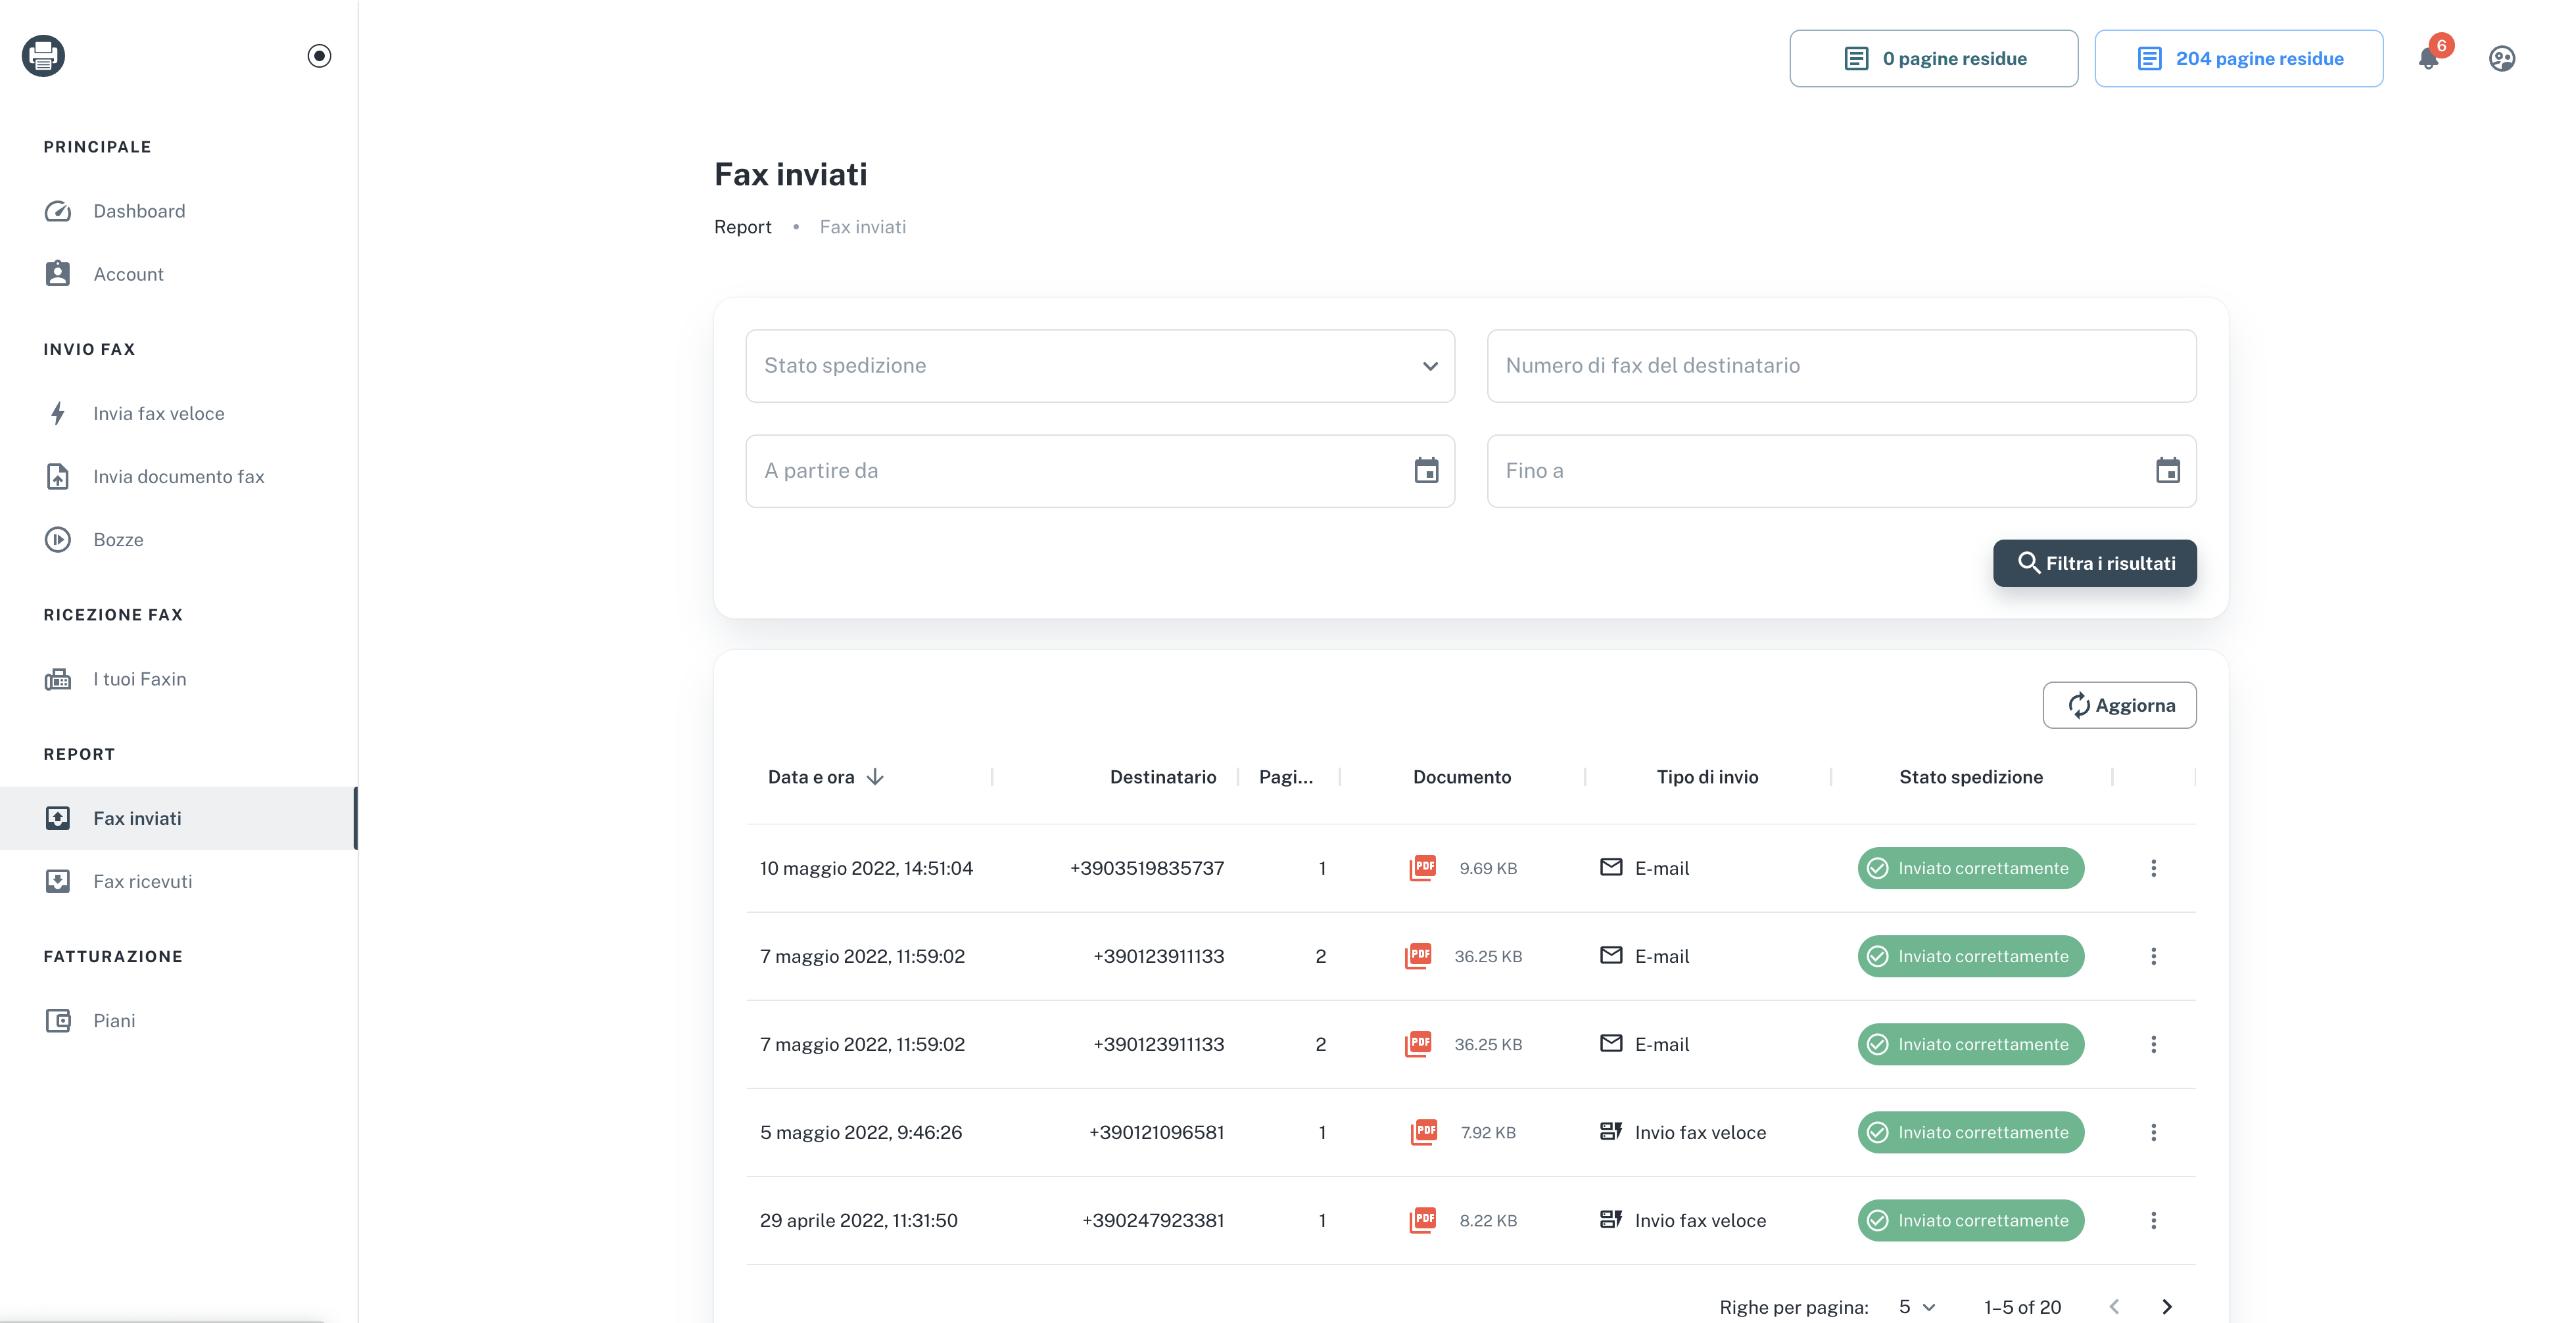Open Dashboard from sidebar
The image size is (2576, 1323).
click(x=139, y=211)
